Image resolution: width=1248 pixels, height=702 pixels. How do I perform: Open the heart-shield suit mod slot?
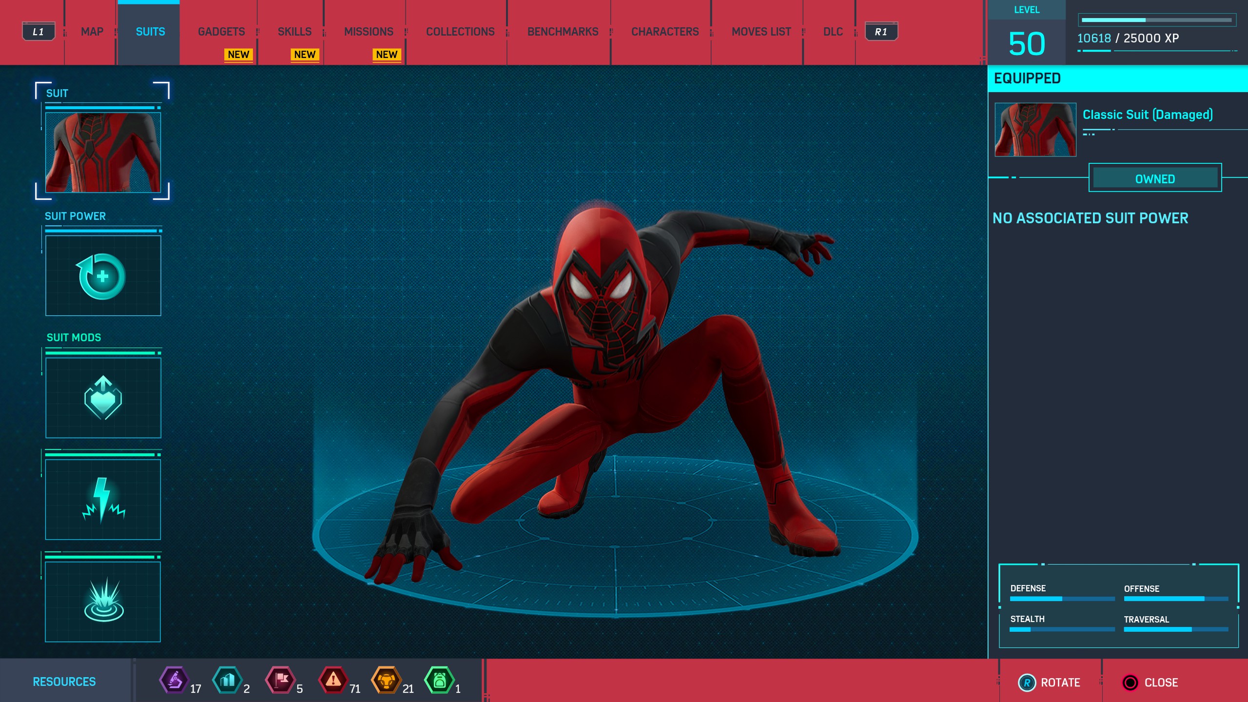pyautogui.click(x=103, y=398)
